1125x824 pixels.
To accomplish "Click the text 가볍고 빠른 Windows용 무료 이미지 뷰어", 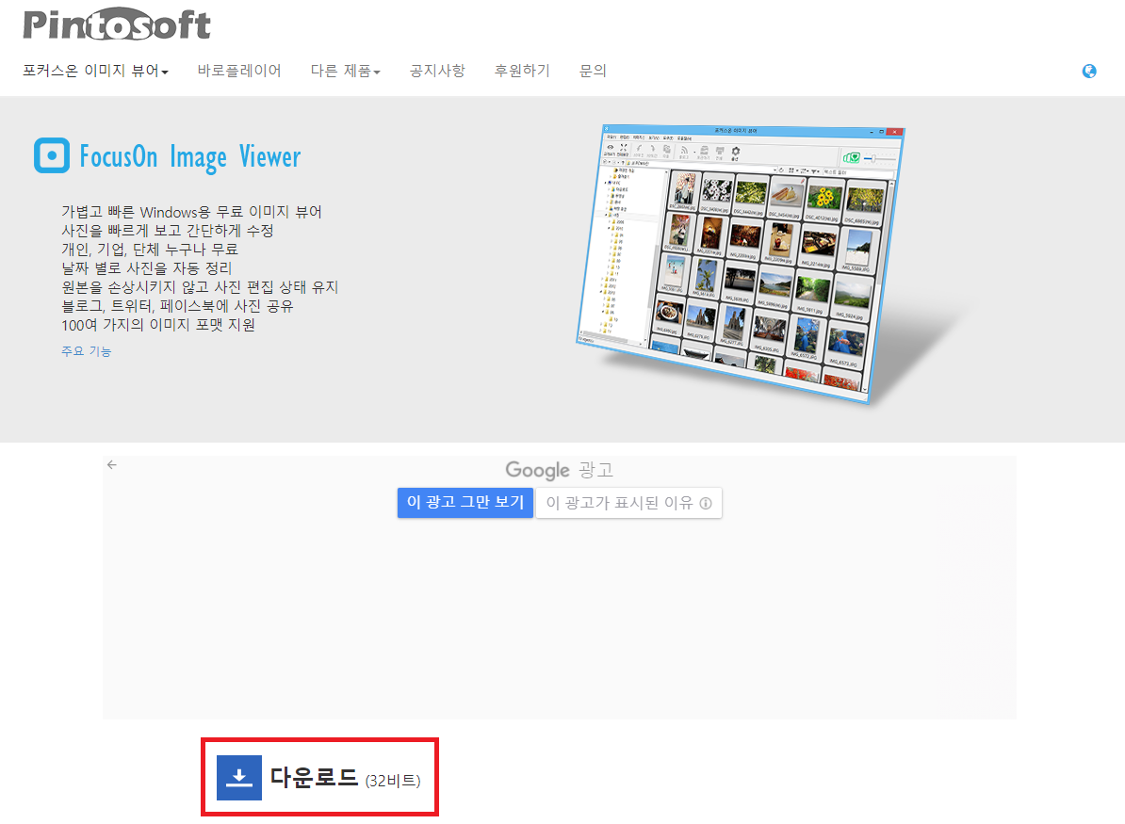I will point(191,212).
